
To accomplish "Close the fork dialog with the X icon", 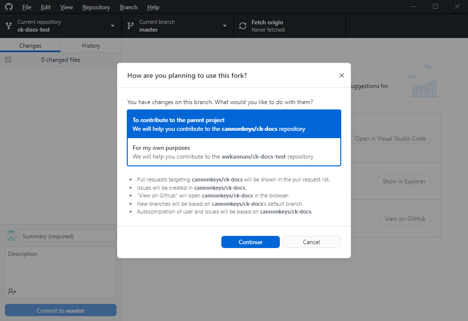I will point(341,75).
